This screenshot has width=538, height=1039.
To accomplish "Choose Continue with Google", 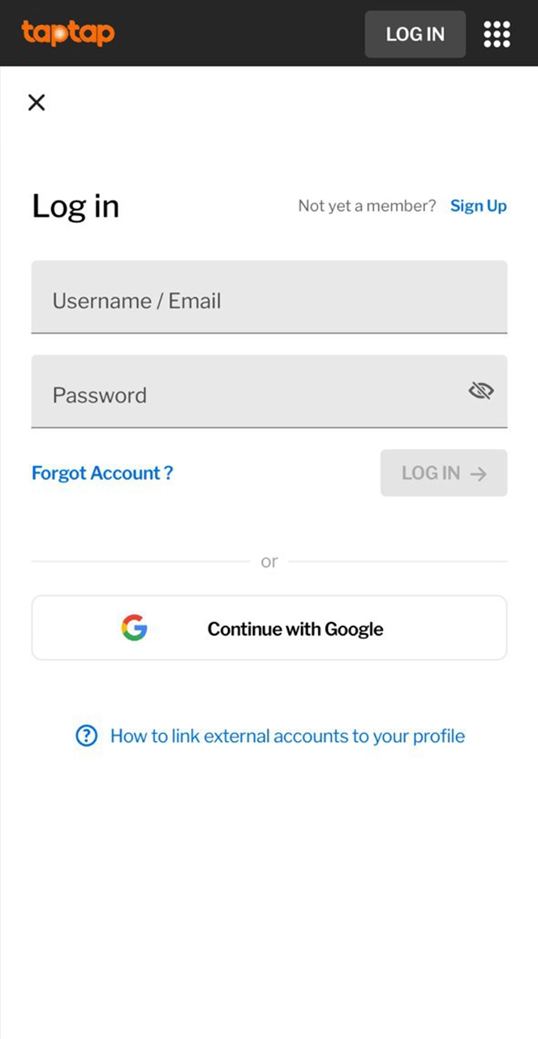I will (x=295, y=629).
